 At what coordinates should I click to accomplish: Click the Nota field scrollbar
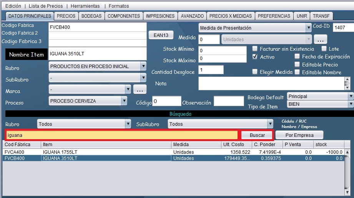[347, 83]
